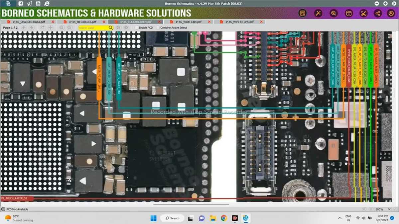Open the Windows Start menu

(153, 218)
